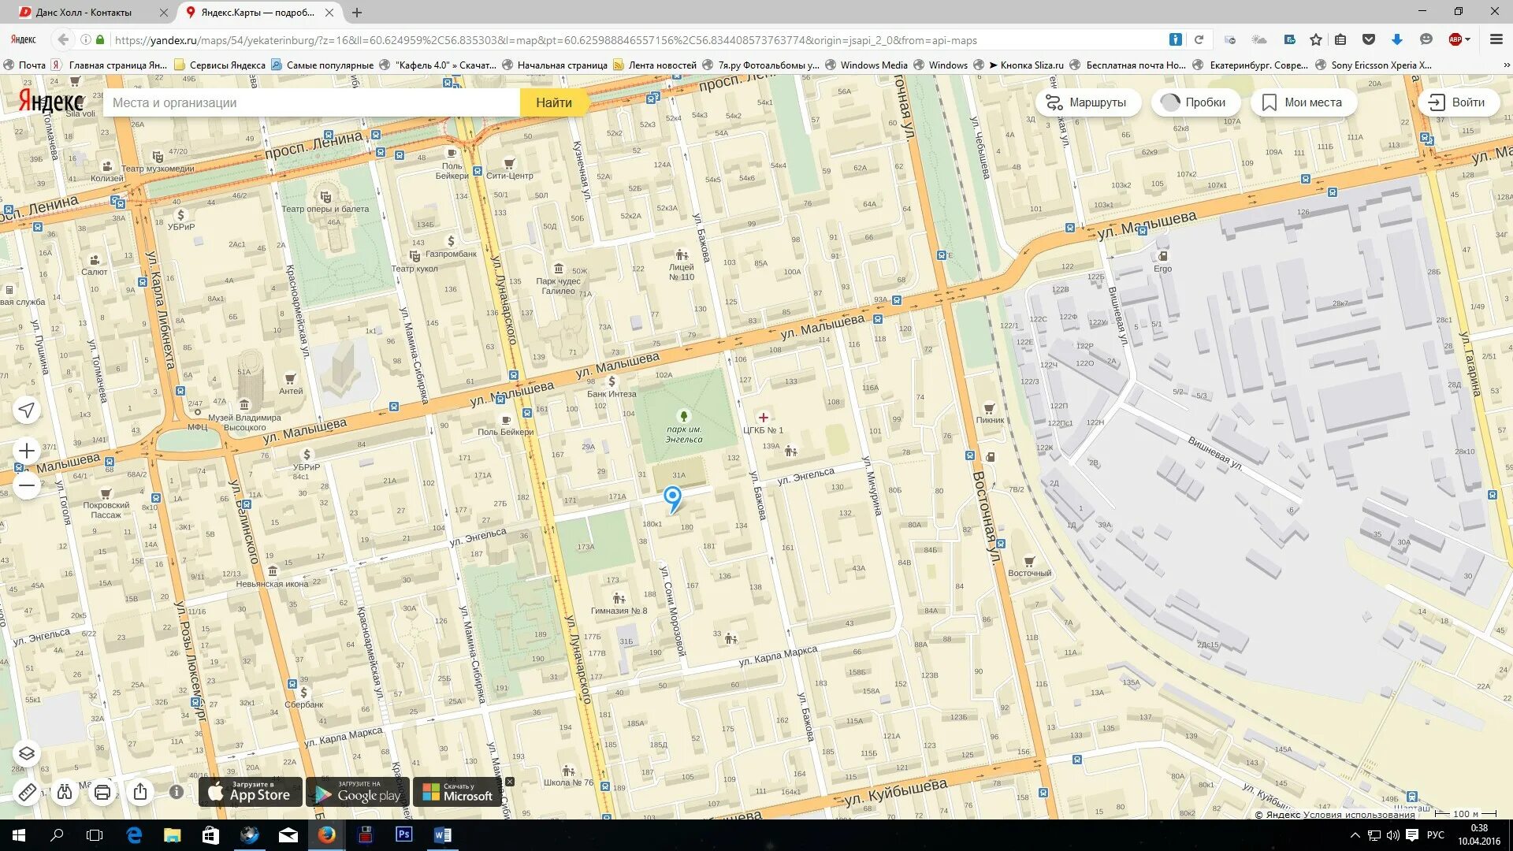This screenshot has width=1513, height=851.
Task: Click the browser back arrow
Action: click(x=63, y=39)
